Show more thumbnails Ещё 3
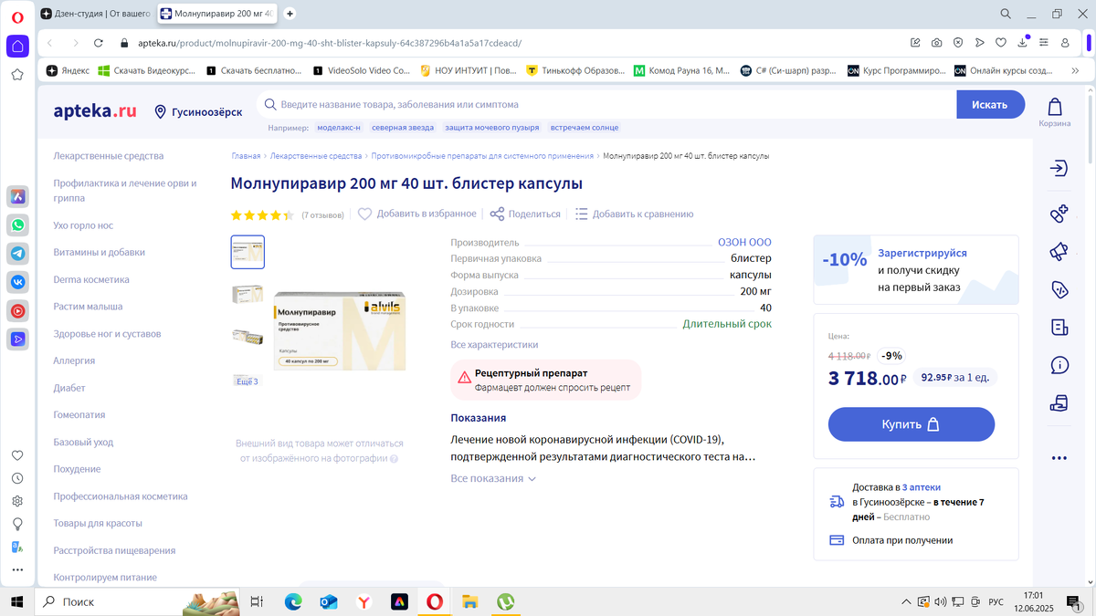 point(247,381)
